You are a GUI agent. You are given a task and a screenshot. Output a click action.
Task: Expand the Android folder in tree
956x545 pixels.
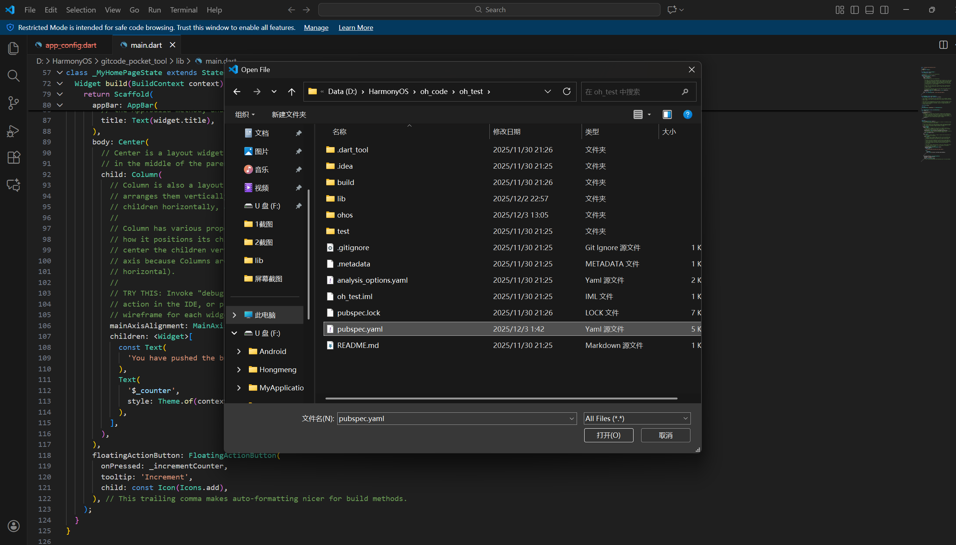click(239, 351)
